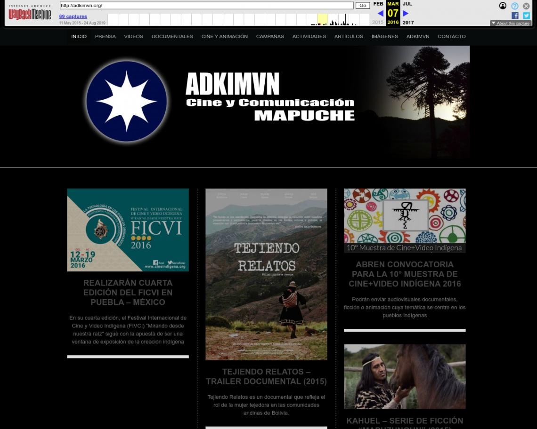Image resolution: width=537 pixels, height=429 pixels.
Task: Open the 69 captures link
Action: tap(73, 16)
